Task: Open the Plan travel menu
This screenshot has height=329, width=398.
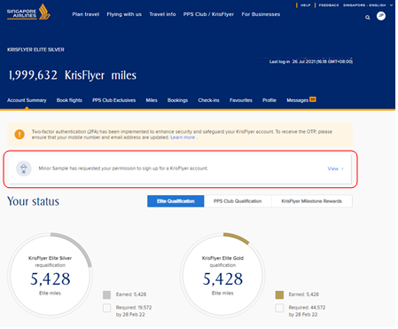Action: coord(86,14)
